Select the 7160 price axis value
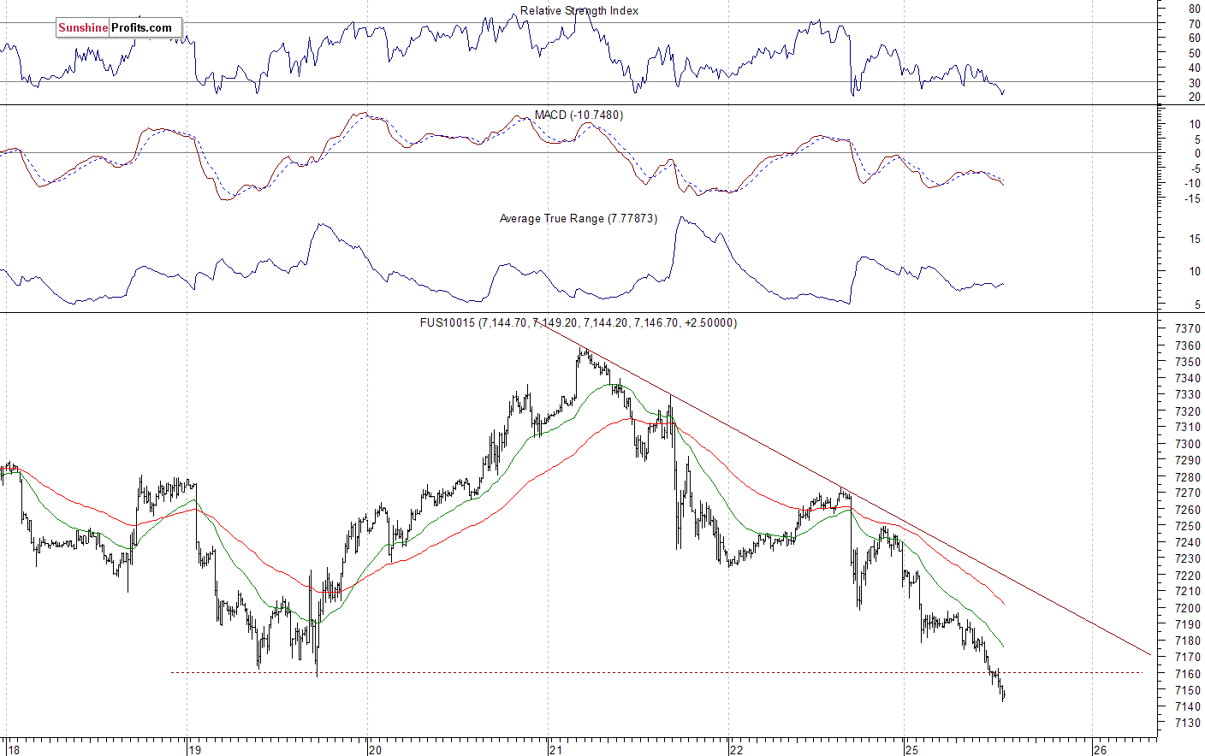Viewport: 1205px width, 756px height. tap(1187, 674)
